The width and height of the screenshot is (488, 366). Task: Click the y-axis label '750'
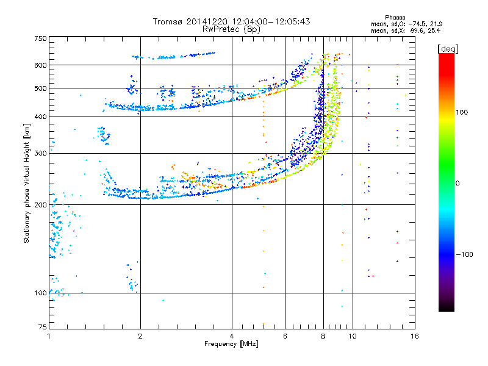click(x=40, y=38)
